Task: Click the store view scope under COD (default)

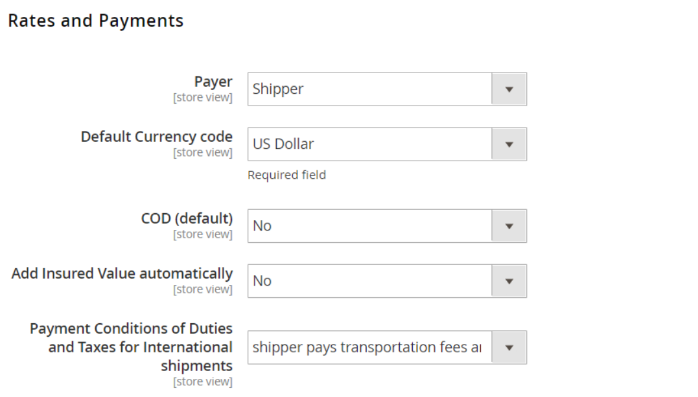Action: tap(202, 234)
